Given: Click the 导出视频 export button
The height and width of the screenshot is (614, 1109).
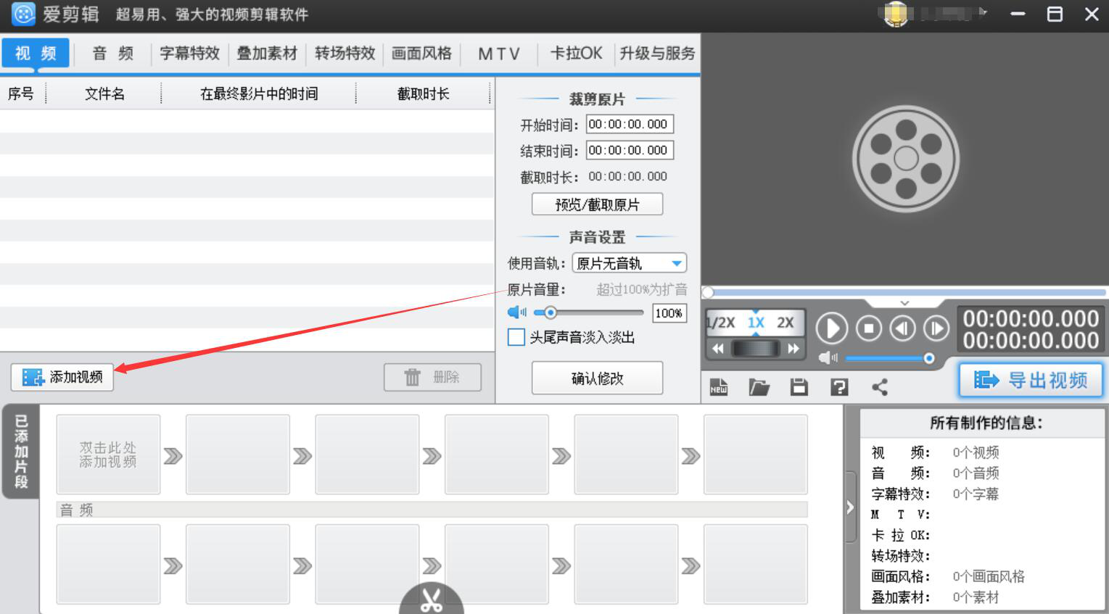Looking at the screenshot, I should pyautogui.click(x=1031, y=380).
